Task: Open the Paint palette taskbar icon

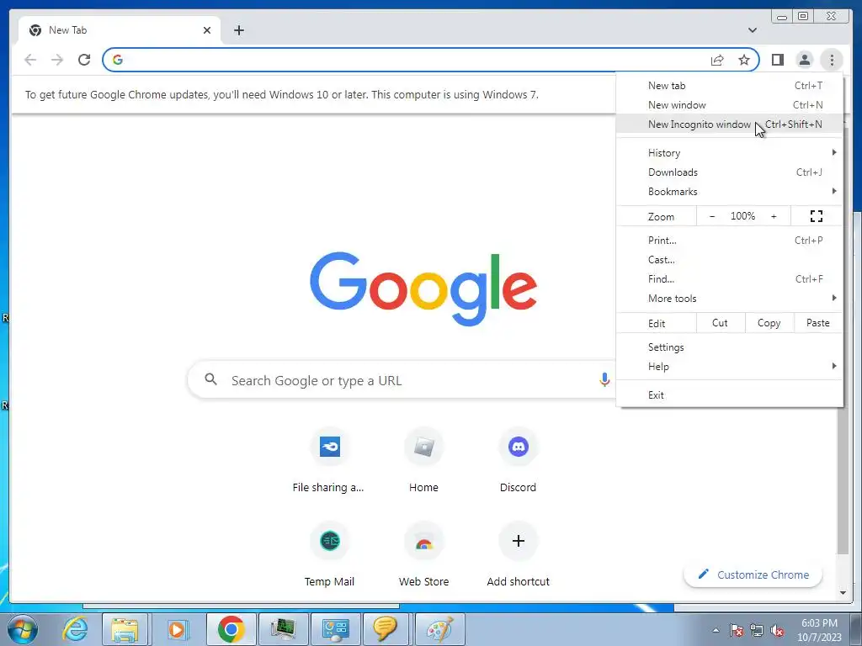Action: point(439,629)
